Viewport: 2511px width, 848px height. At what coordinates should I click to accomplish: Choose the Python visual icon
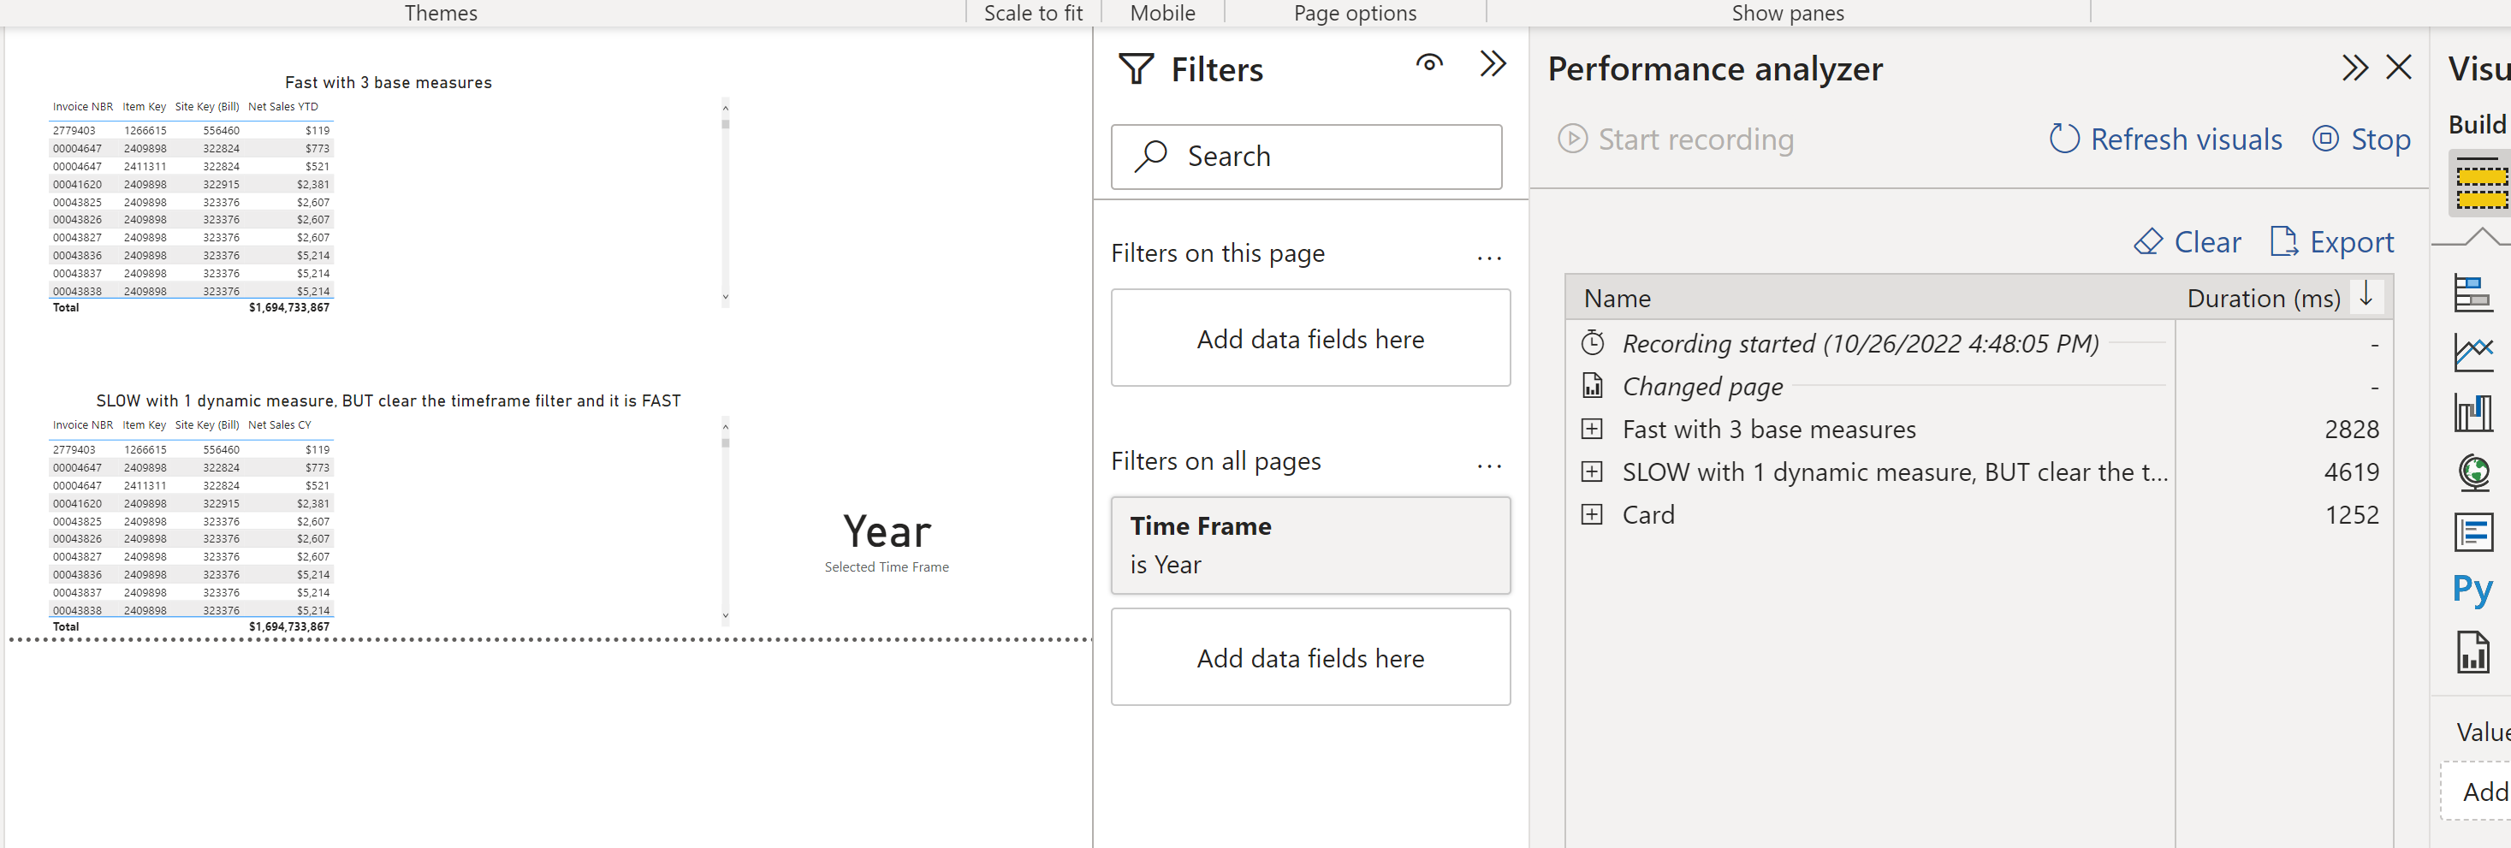point(2473,590)
